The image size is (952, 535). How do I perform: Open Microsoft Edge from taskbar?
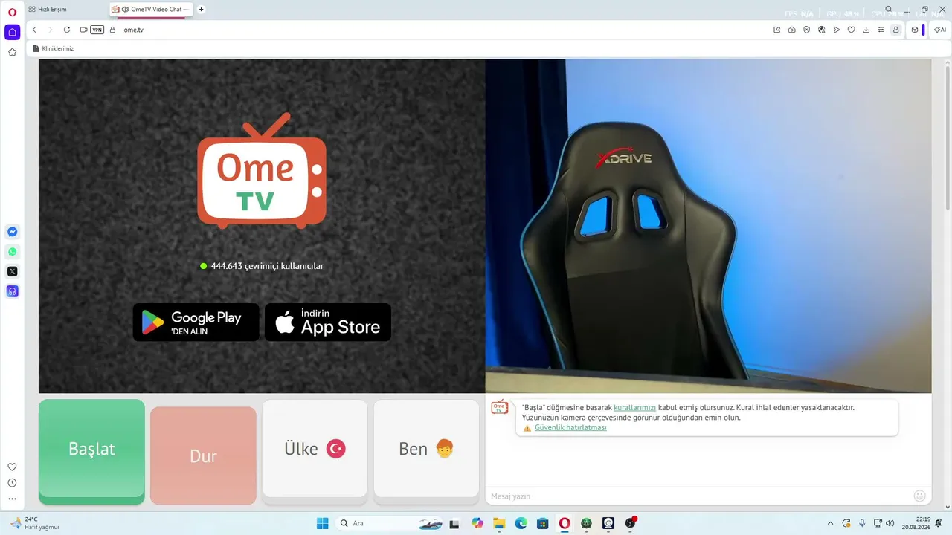(521, 523)
